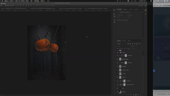Add a layer mask icon
Viewport: 170px width, 96px height.
click(131, 95)
